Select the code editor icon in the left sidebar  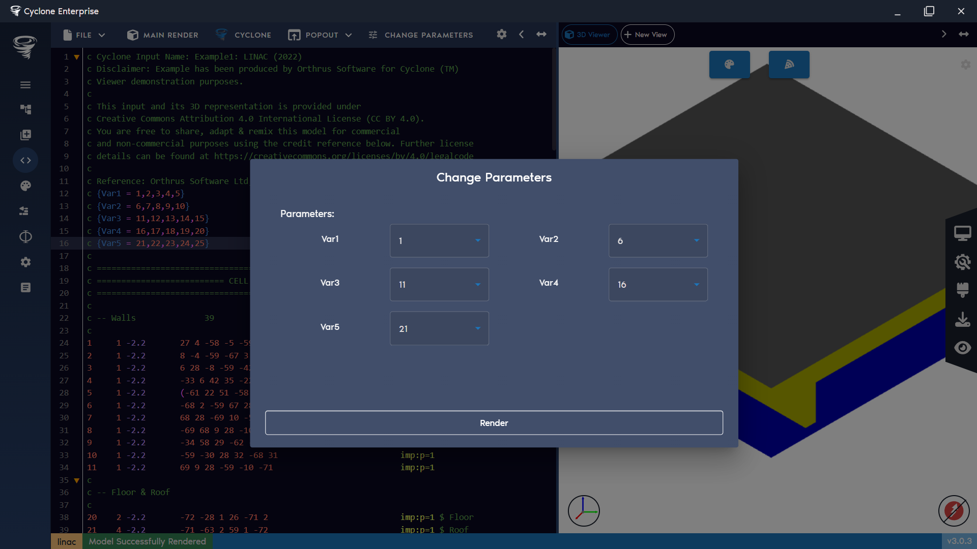[25, 160]
